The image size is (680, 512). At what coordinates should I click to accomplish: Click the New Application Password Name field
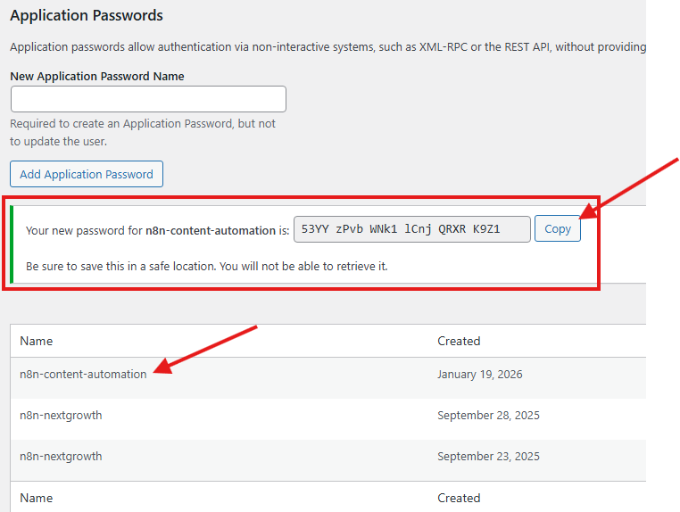148,99
